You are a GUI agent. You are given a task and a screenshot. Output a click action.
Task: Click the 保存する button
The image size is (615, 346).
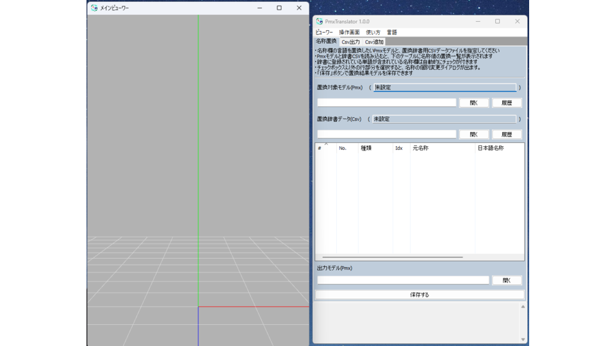(420, 295)
